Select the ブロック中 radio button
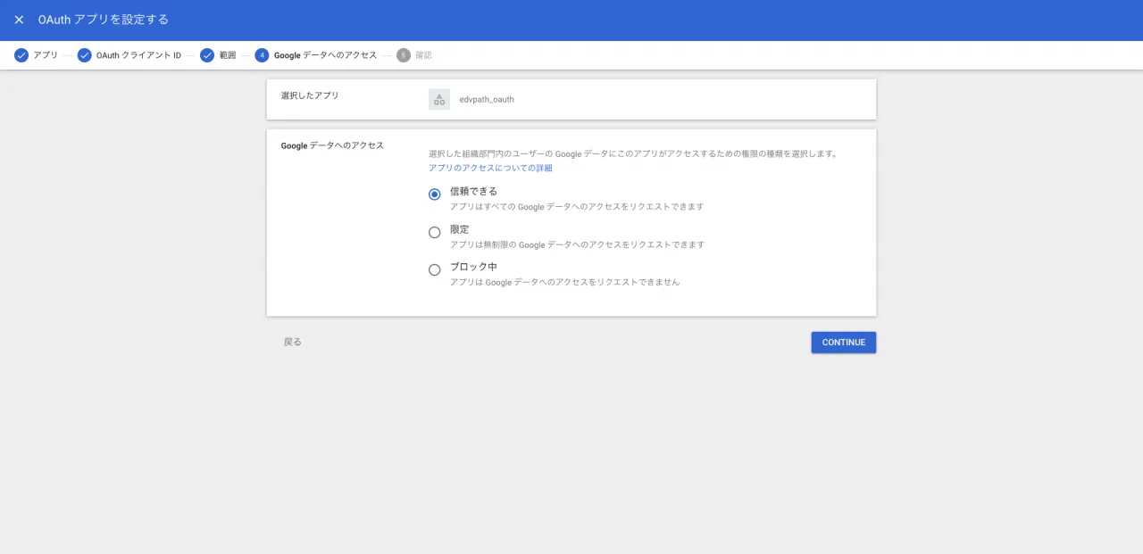This screenshot has height=554, width=1143. (x=435, y=269)
